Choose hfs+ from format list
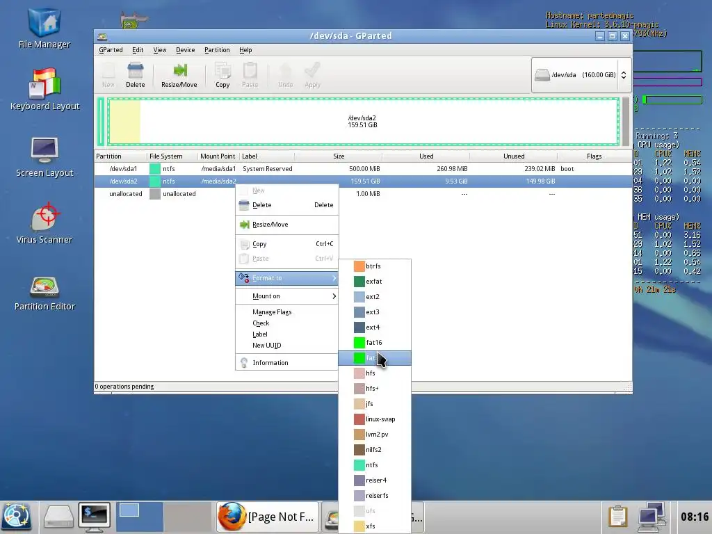Image resolution: width=712 pixels, height=534 pixels. [x=375, y=388]
